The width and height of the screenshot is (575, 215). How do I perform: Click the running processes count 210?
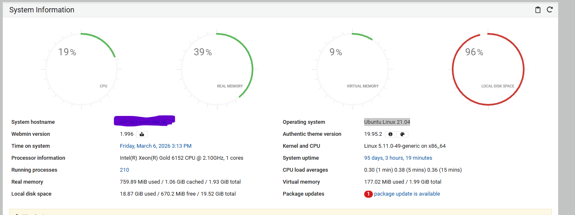(124, 170)
